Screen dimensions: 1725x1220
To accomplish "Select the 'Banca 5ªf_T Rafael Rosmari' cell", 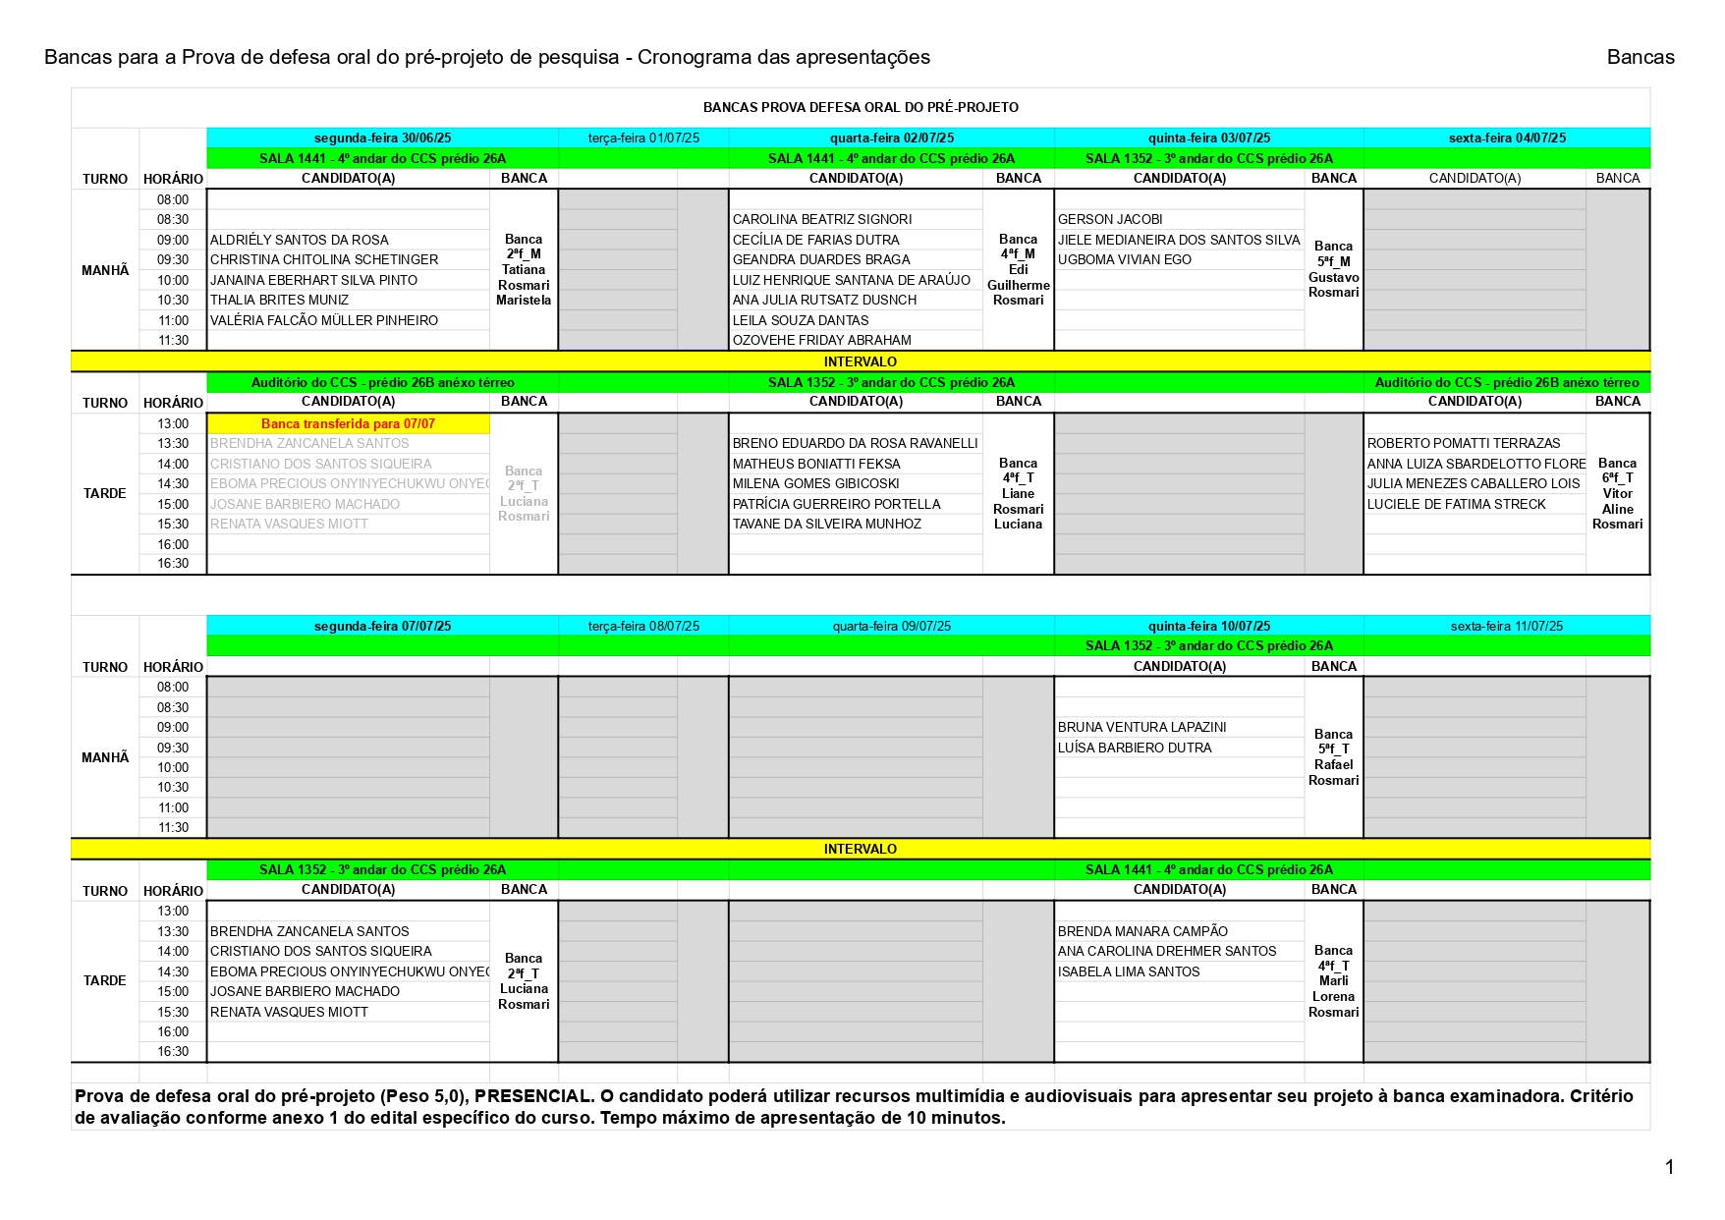I will tap(1333, 757).
